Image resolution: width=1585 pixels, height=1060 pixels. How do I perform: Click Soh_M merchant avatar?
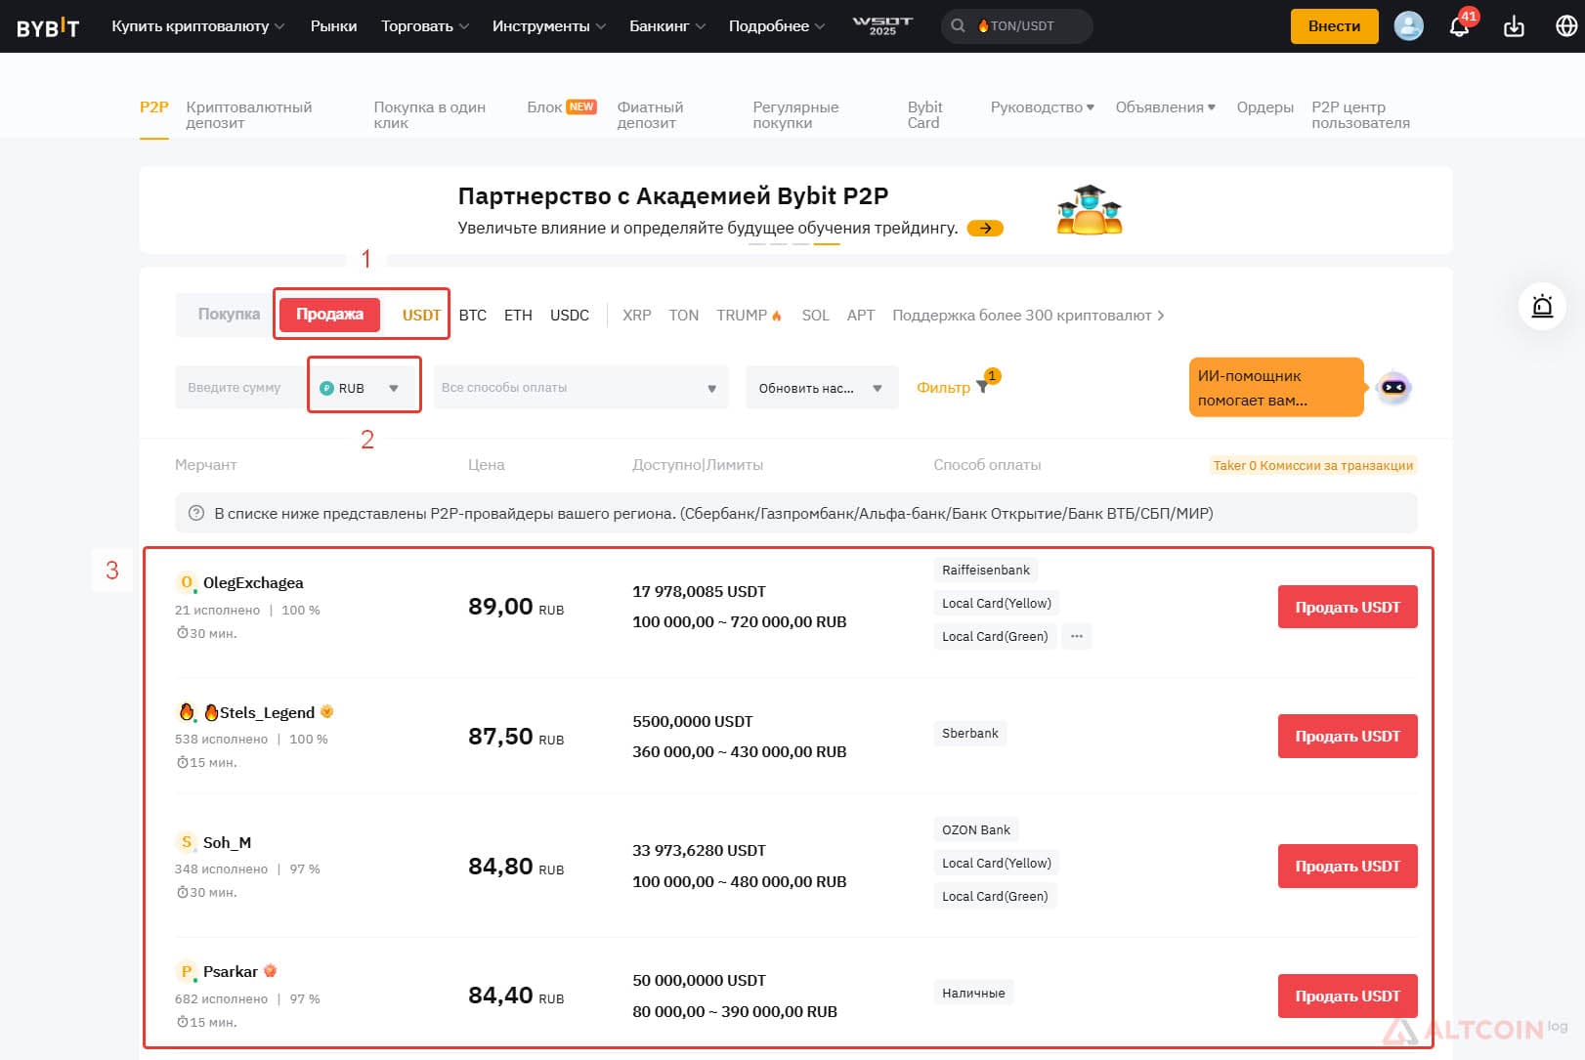[187, 842]
